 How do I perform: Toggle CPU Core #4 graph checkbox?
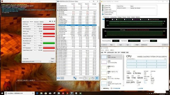(141, 20)
